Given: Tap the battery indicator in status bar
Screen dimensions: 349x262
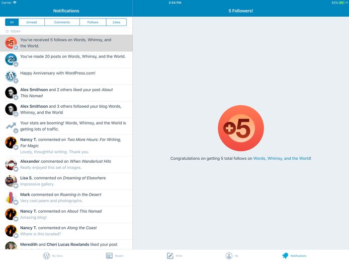Looking at the screenshot, I should (x=342, y=3).
